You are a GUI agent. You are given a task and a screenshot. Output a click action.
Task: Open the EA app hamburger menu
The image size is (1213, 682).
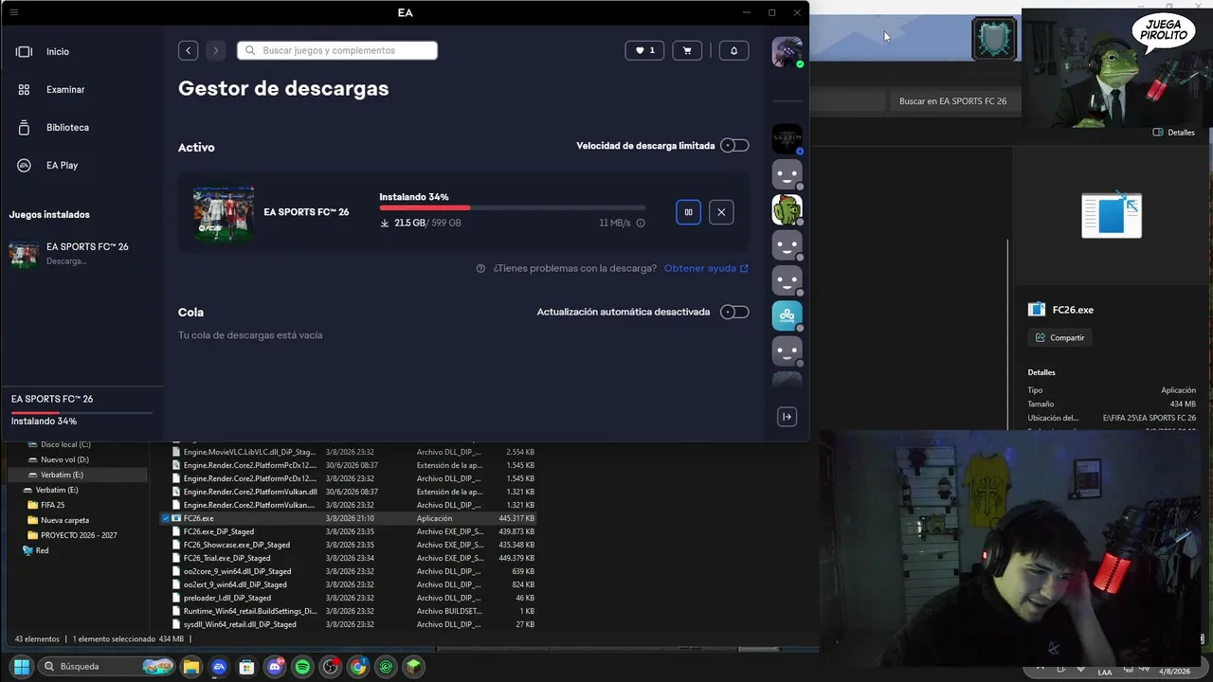[x=13, y=12]
